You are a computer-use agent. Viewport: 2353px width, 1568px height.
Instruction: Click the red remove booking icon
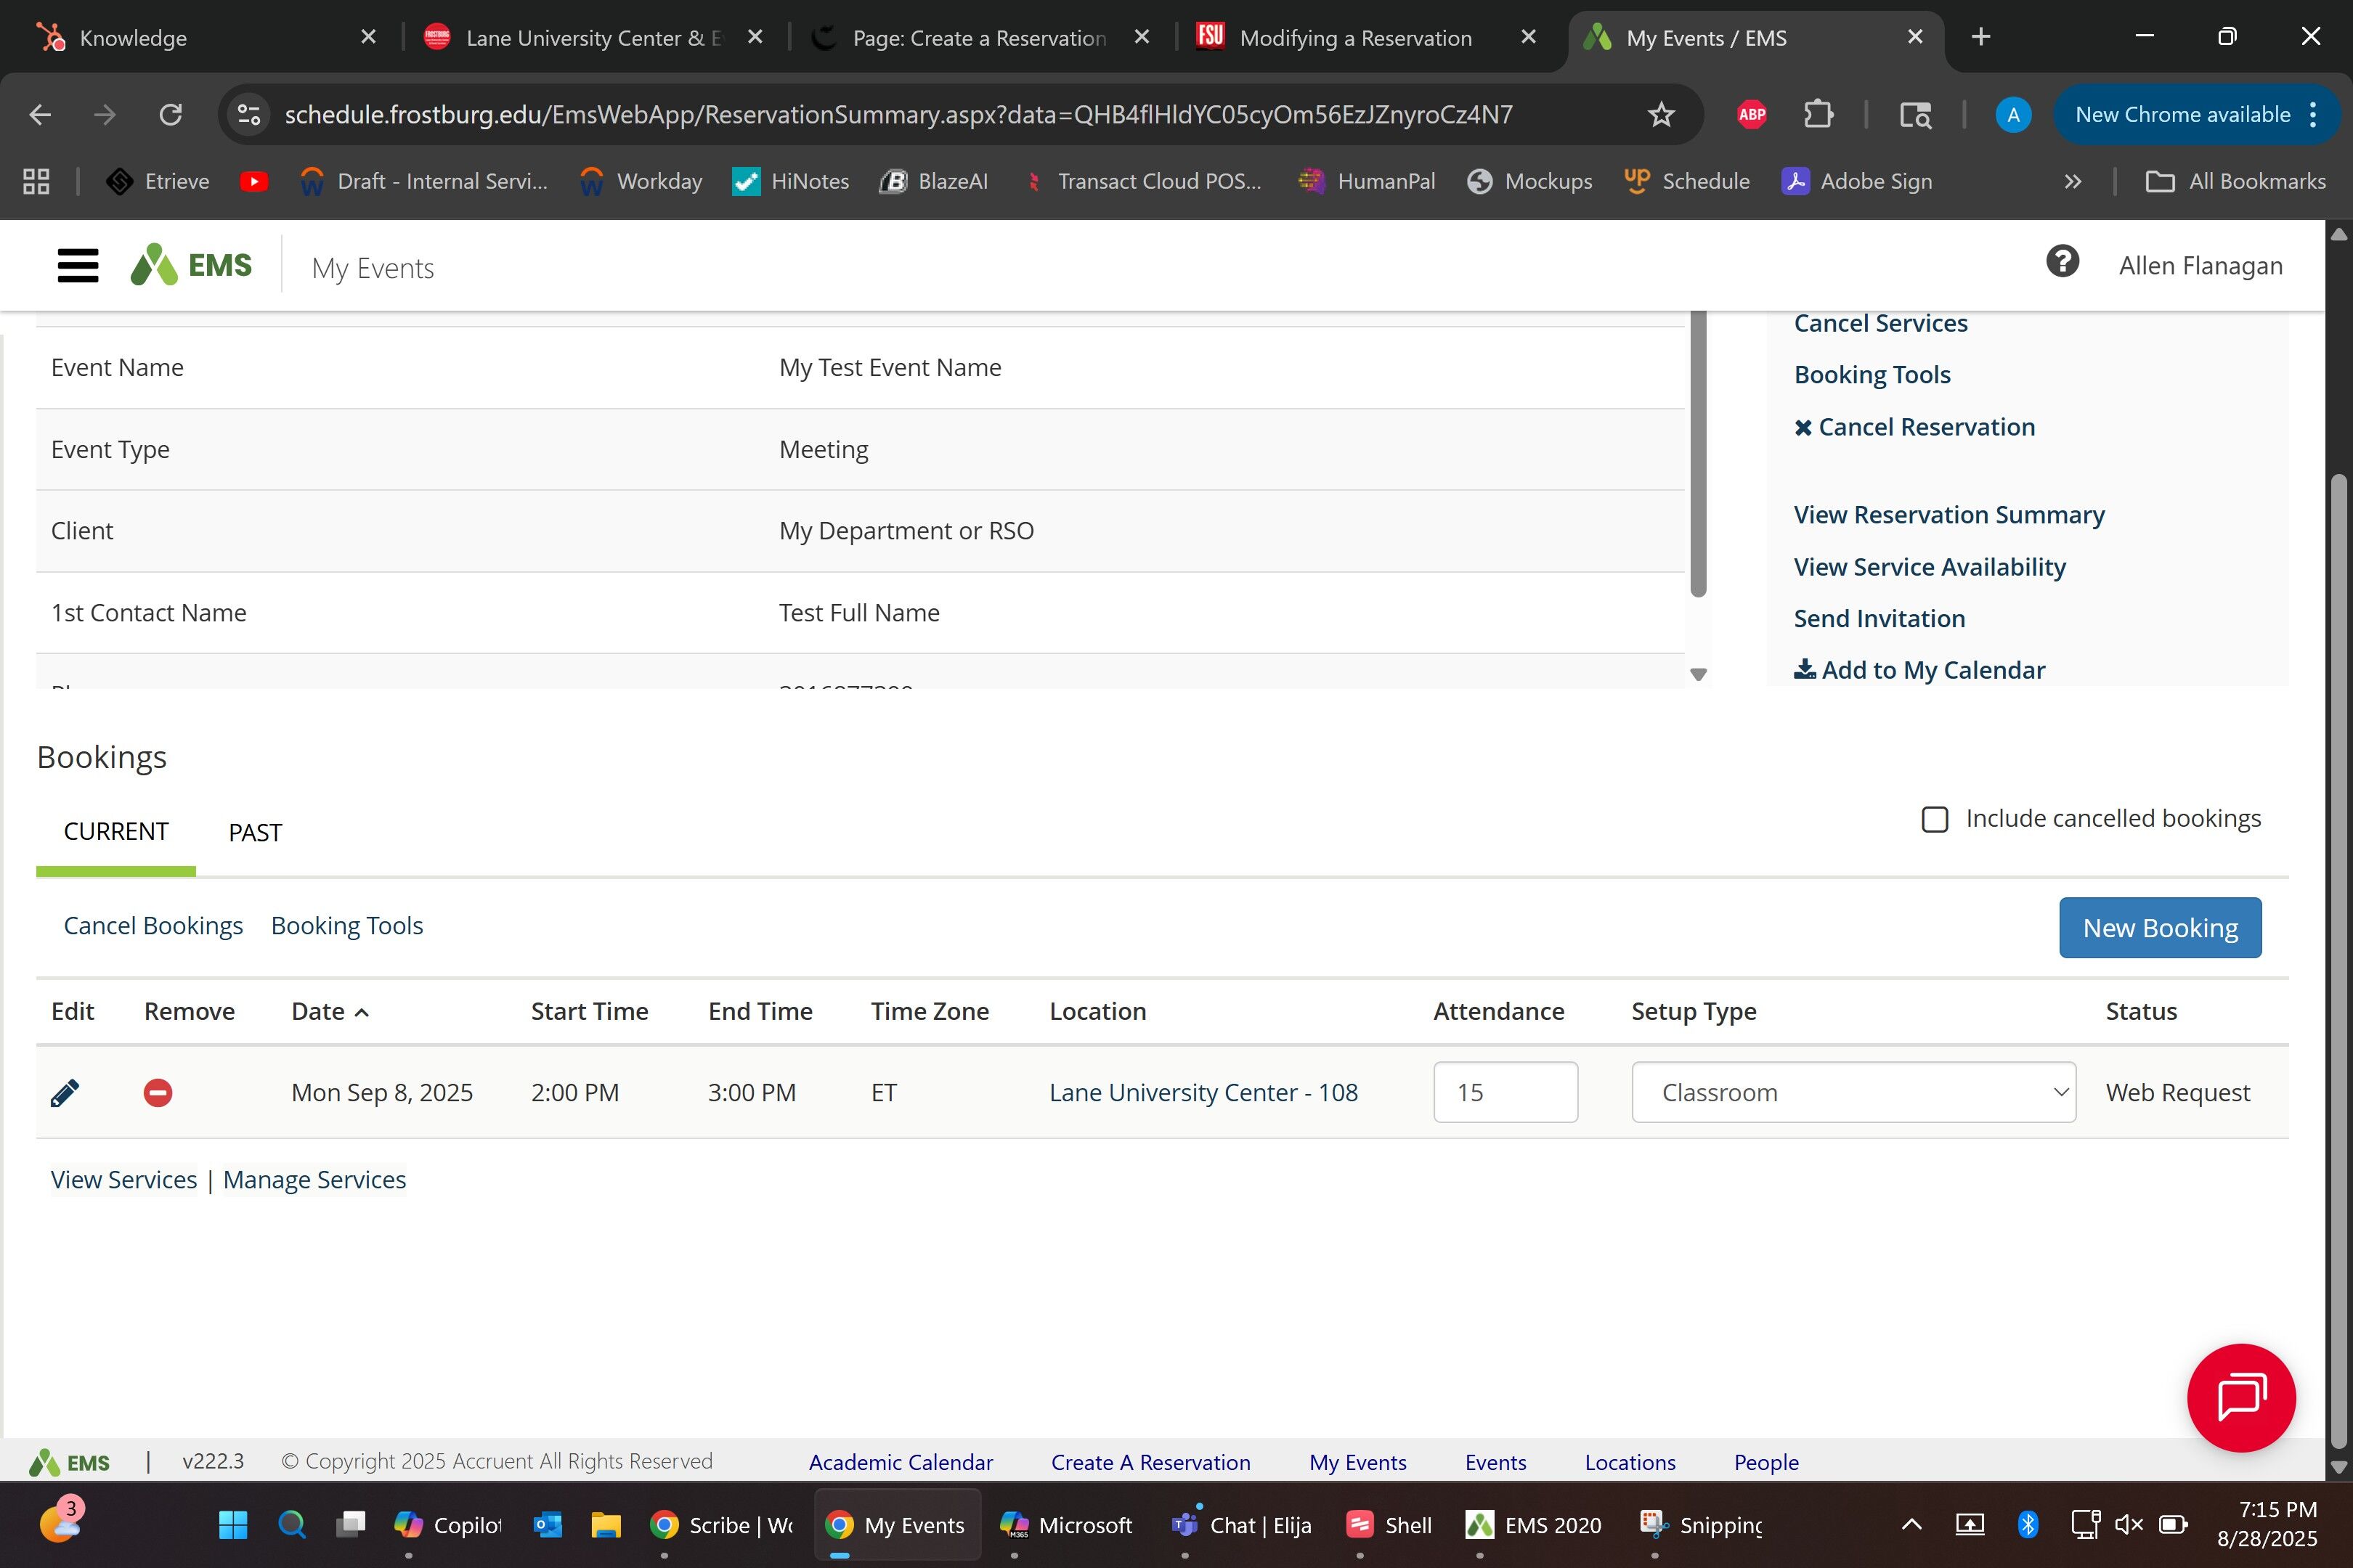[x=157, y=1093]
